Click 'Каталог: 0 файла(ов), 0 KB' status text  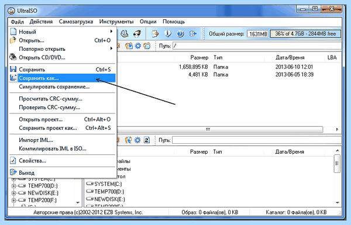(x=296, y=212)
